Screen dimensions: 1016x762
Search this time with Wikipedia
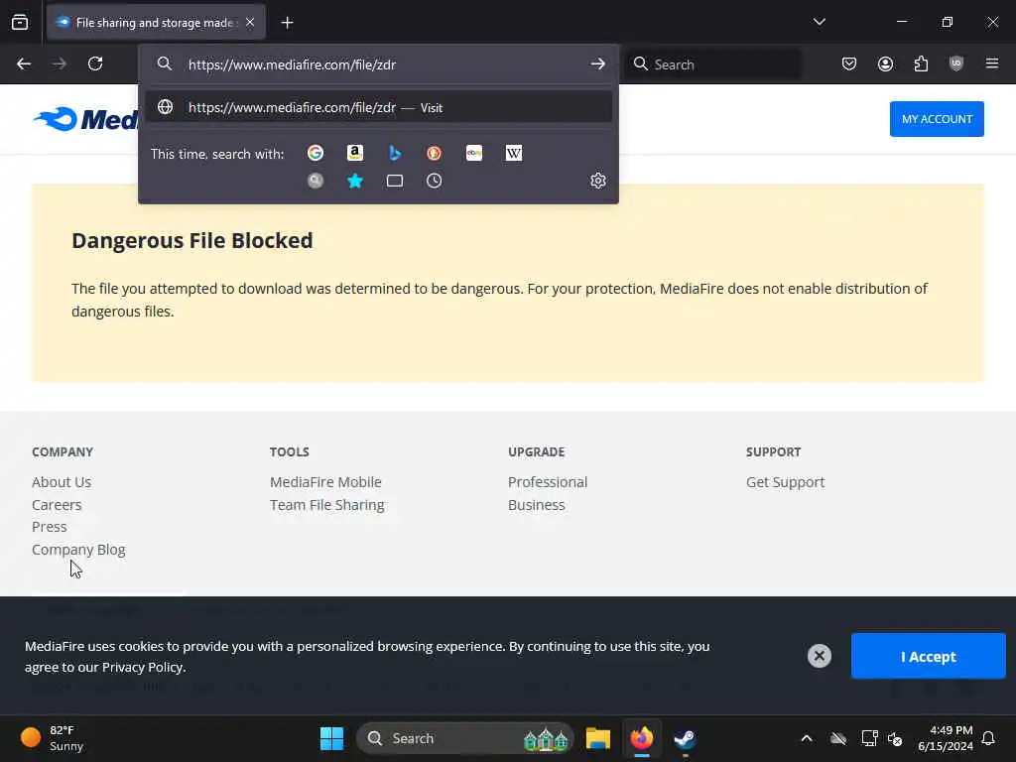pyautogui.click(x=513, y=153)
